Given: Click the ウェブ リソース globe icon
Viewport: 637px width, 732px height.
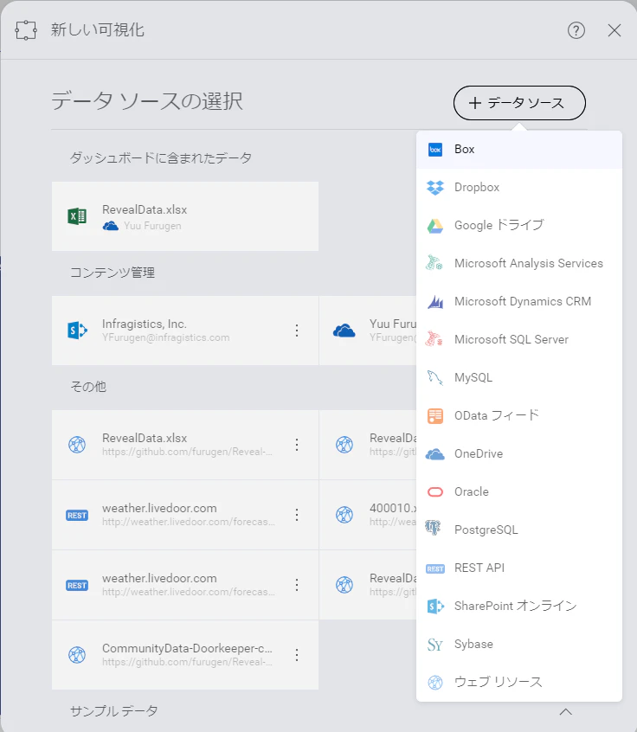Looking at the screenshot, I should click(435, 683).
